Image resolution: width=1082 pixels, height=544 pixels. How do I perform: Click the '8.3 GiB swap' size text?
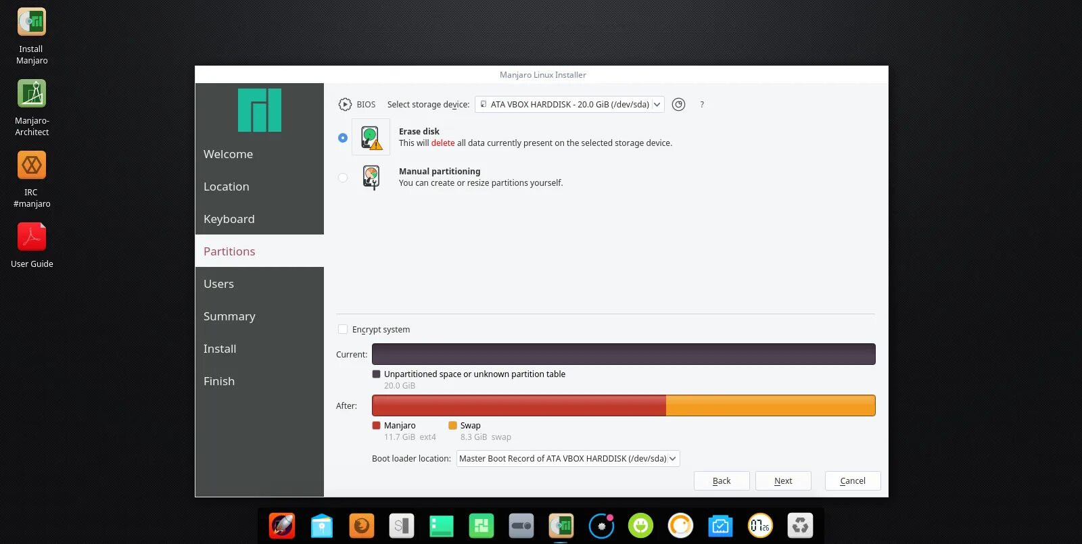pyautogui.click(x=486, y=437)
